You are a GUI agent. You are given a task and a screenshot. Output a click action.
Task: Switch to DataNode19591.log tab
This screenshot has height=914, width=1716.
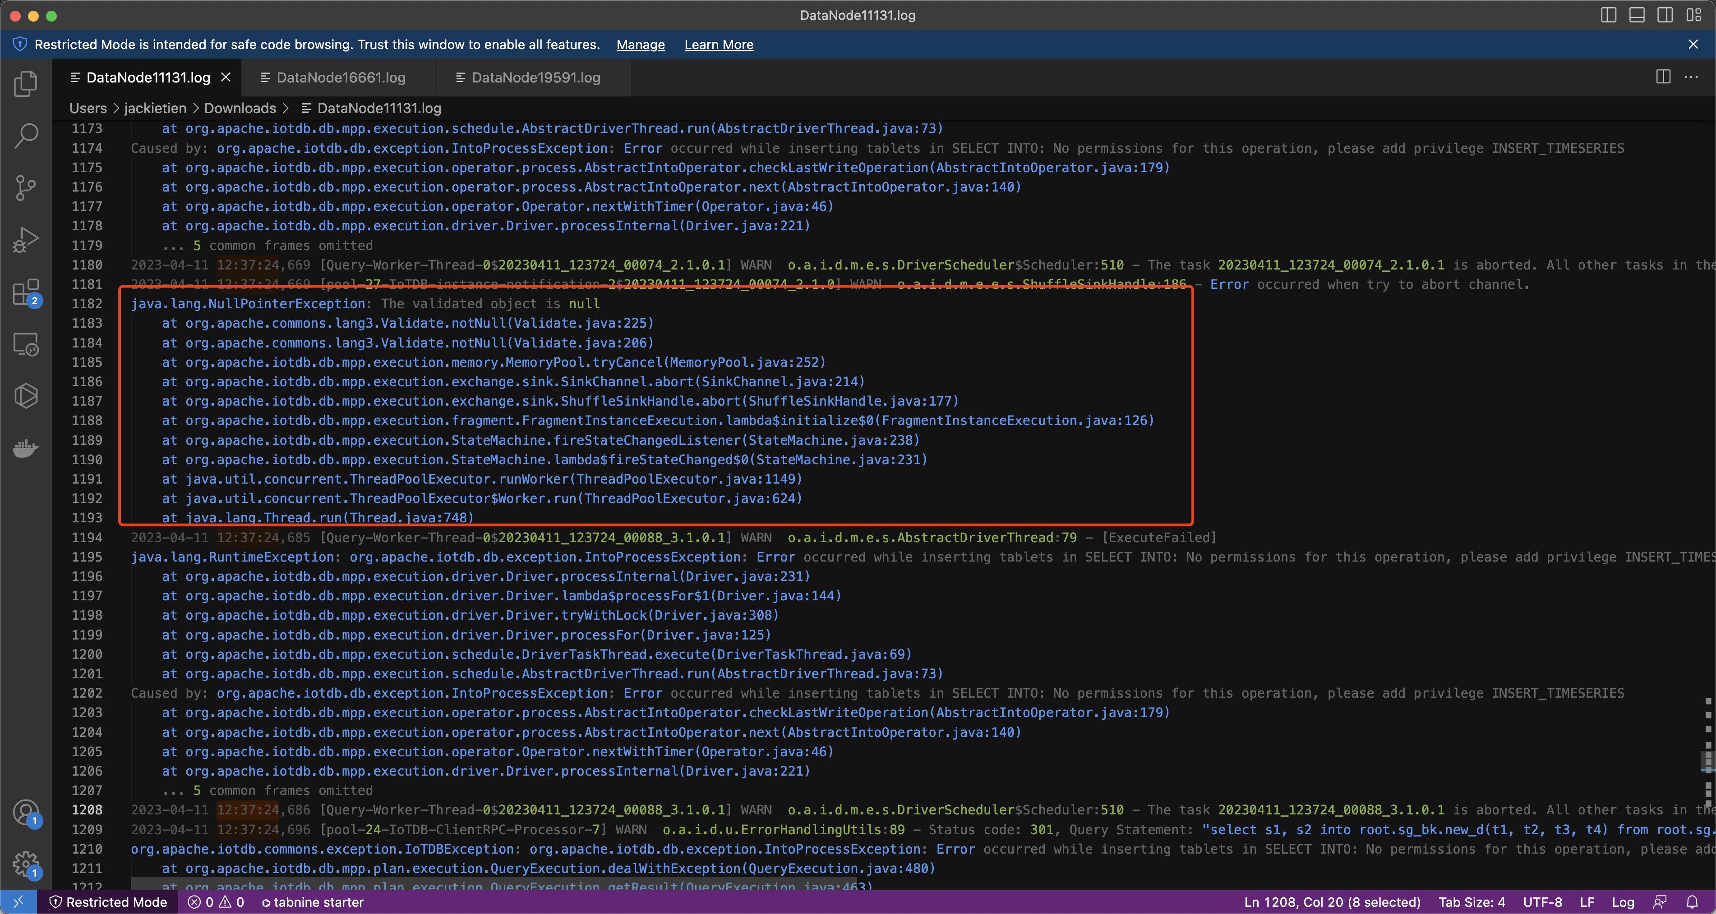click(x=535, y=77)
